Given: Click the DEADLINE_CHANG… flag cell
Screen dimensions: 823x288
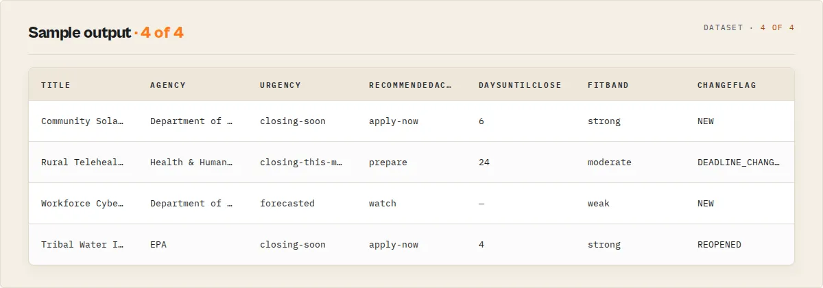Looking at the screenshot, I should coord(739,163).
